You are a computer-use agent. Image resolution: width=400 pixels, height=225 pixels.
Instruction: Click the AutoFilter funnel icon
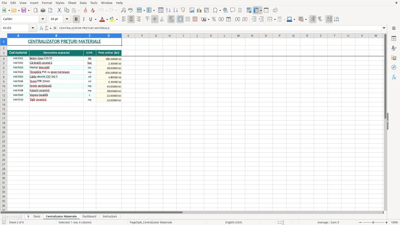[183, 10]
